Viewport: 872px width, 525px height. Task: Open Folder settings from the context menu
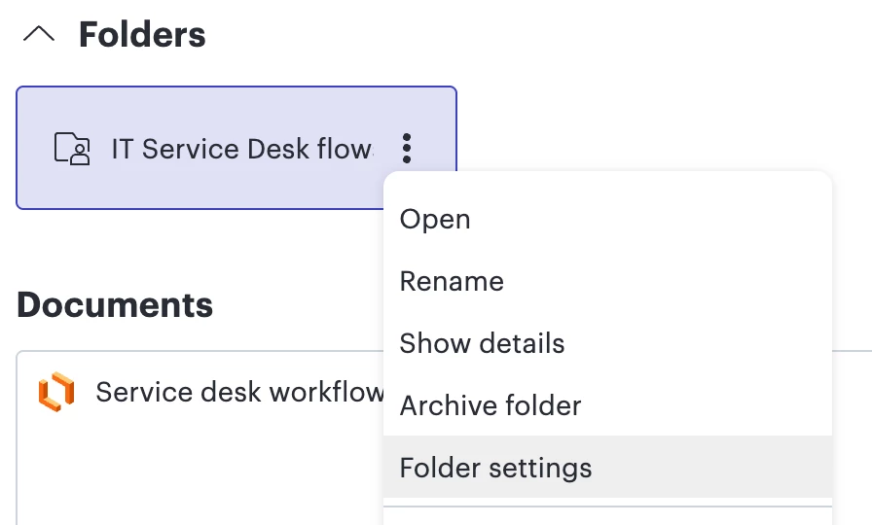(x=495, y=468)
